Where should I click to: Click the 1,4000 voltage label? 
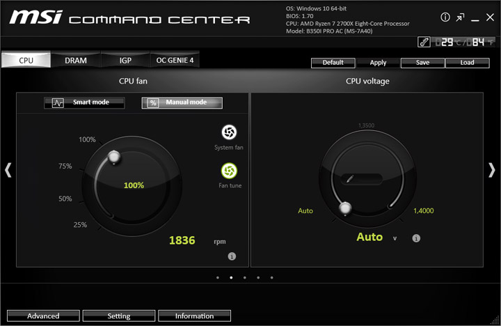423,210
